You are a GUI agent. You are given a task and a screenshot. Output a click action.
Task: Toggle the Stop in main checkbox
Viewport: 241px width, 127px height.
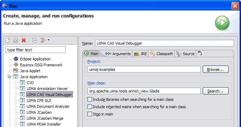click(89, 114)
